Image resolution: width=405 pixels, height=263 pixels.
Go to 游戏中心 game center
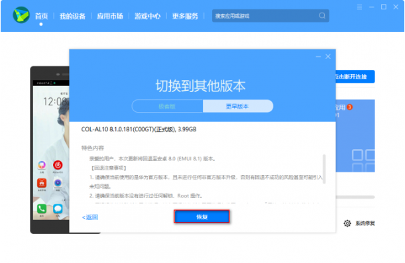pos(148,17)
